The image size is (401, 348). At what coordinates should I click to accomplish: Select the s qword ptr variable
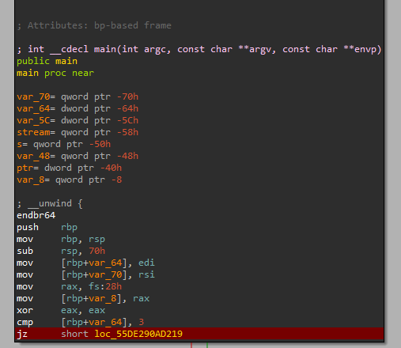click(64, 144)
